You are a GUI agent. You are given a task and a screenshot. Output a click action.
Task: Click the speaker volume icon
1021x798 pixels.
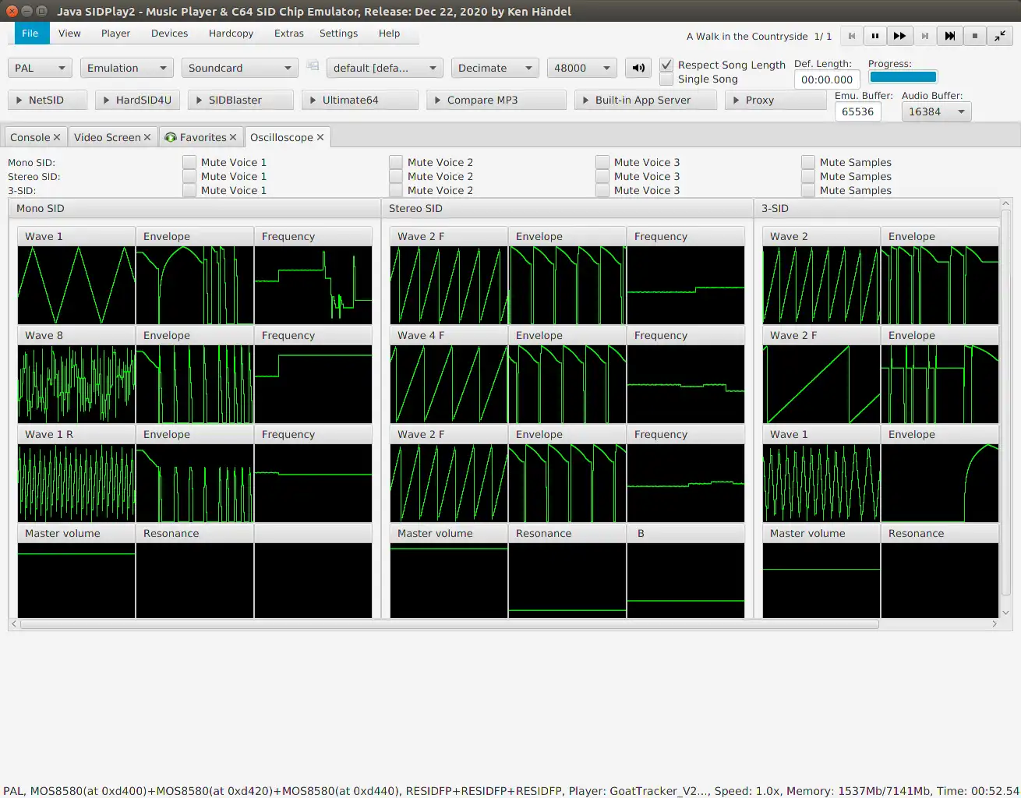click(638, 68)
